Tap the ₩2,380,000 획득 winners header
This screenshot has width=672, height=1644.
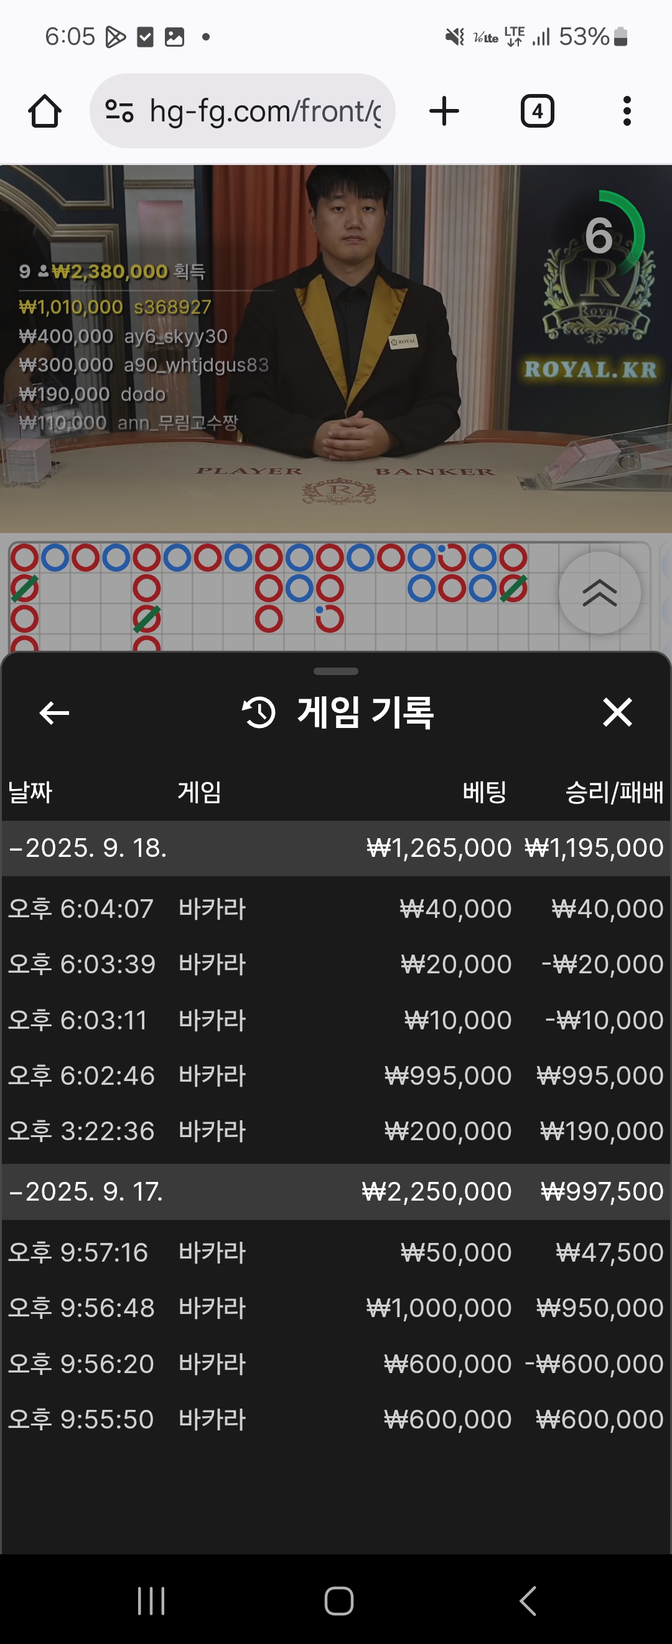pos(112,272)
